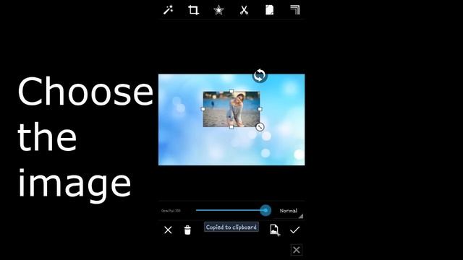Open the sticky note page tool
Screen dimensions: 463x260
(x=269, y=10)
